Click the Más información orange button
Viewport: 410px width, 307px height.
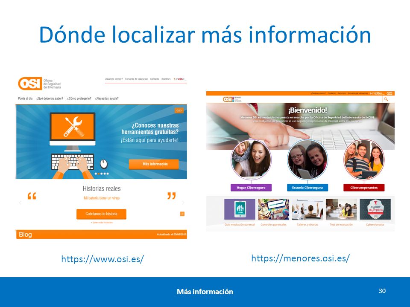click(154, 164)
